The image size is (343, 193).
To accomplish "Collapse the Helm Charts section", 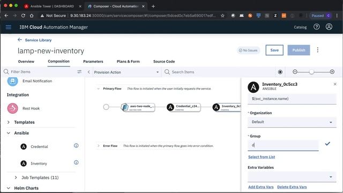I will [x=9, y=188].
